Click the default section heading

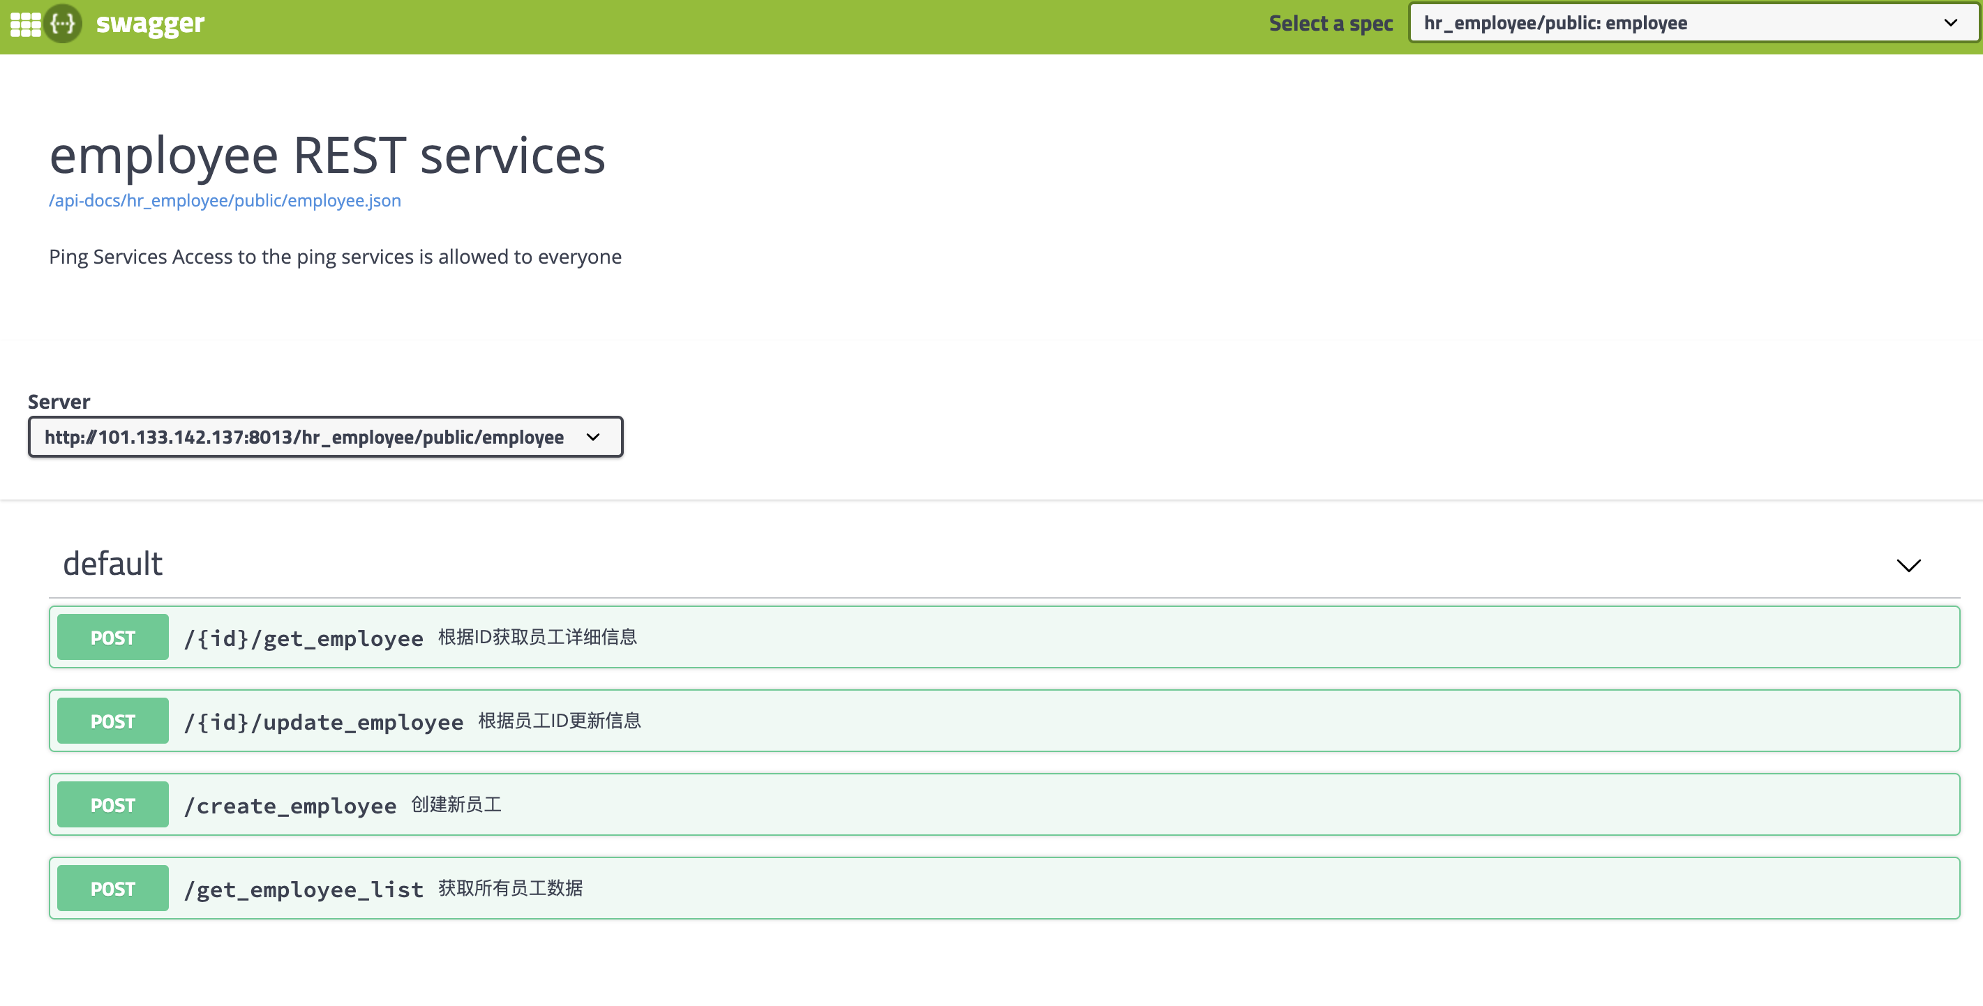point(112,564)
